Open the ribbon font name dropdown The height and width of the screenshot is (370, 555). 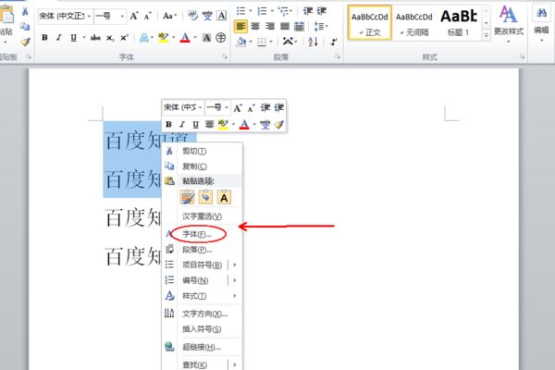click(89, 17)
